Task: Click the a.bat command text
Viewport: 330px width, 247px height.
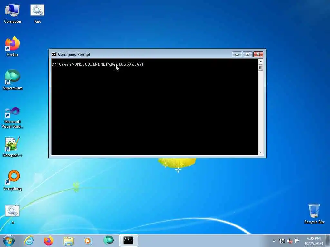Action: pos(138,64)
